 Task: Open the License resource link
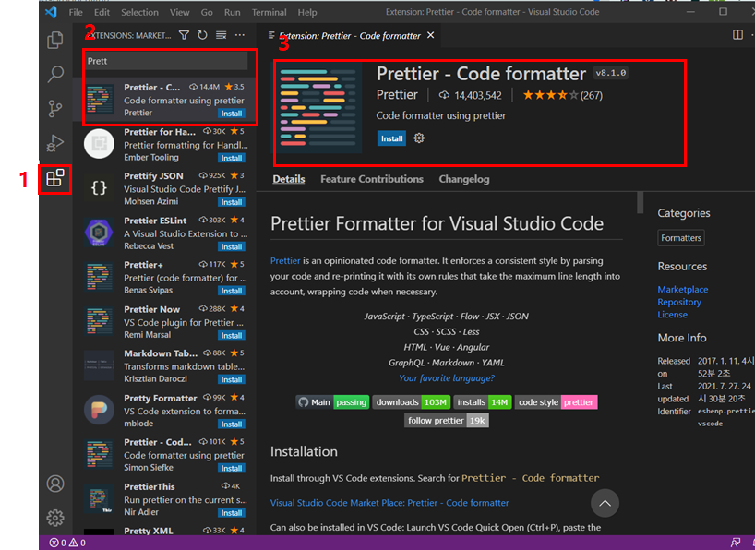pos(672,315)
